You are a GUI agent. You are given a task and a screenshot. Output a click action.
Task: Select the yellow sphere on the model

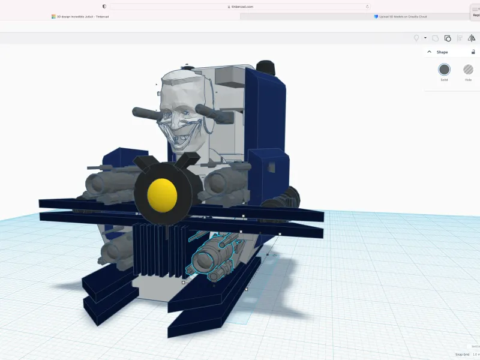[162, 196]
